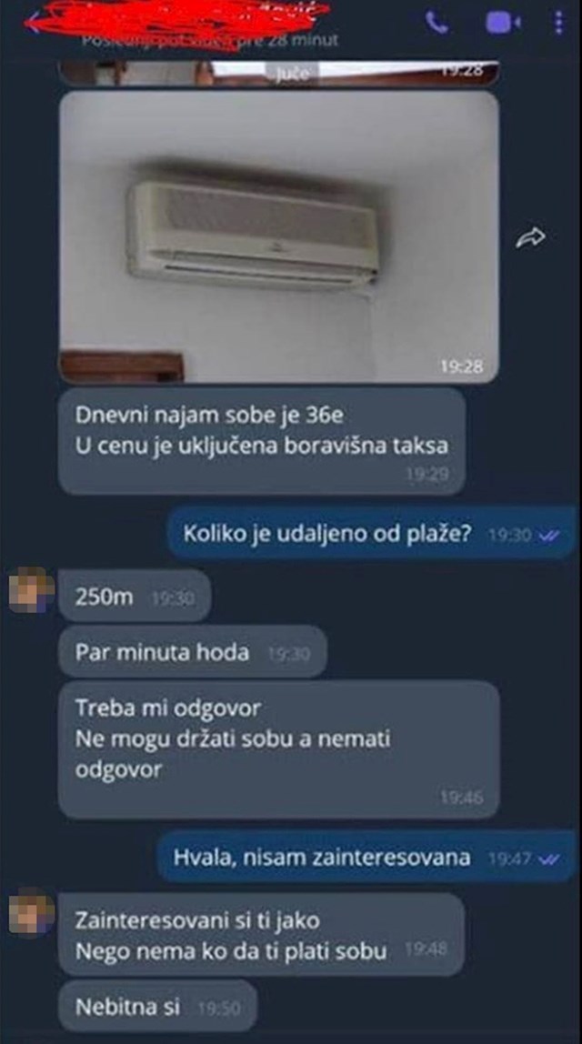Image resolution: width=582 pixels, height=1044 pixels.
Task: Open the partially visible photo above the chat
Action: (279, 74)
